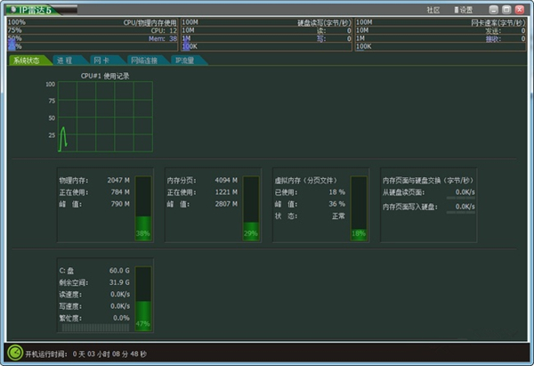This screenshot has height=366, width=534.
Task: Click the 内存页面与硬盘交换 heading
Action: 428,180
